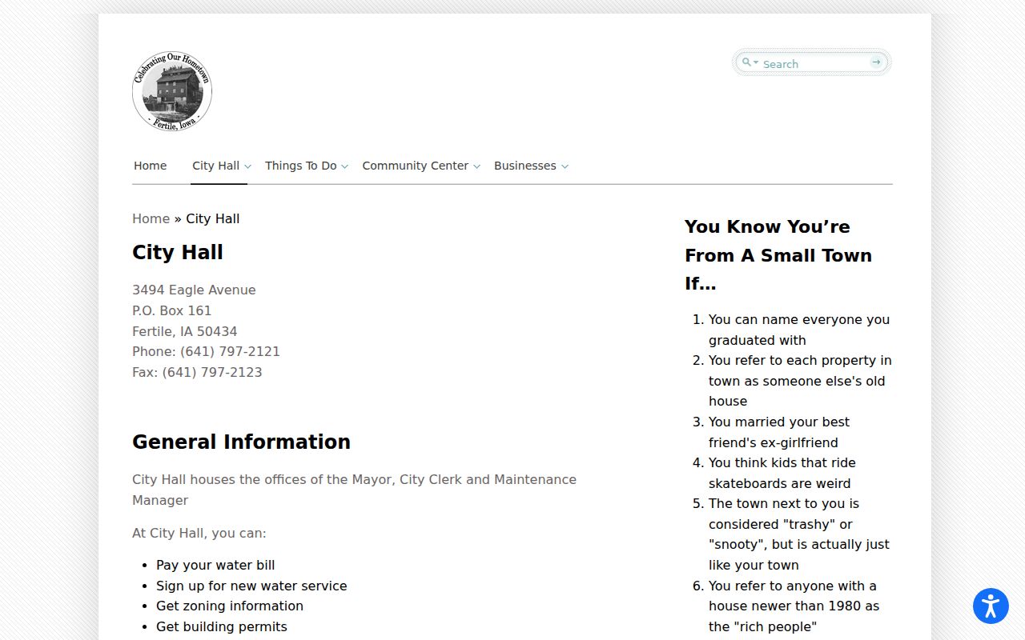Screen dimensions: 1025x640
Task: Click the bullet "Pay your water bill"
Action: pos(215,565)
